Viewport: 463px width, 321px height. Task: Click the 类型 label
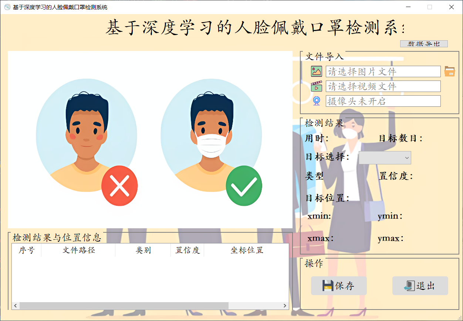pos(314,176)
